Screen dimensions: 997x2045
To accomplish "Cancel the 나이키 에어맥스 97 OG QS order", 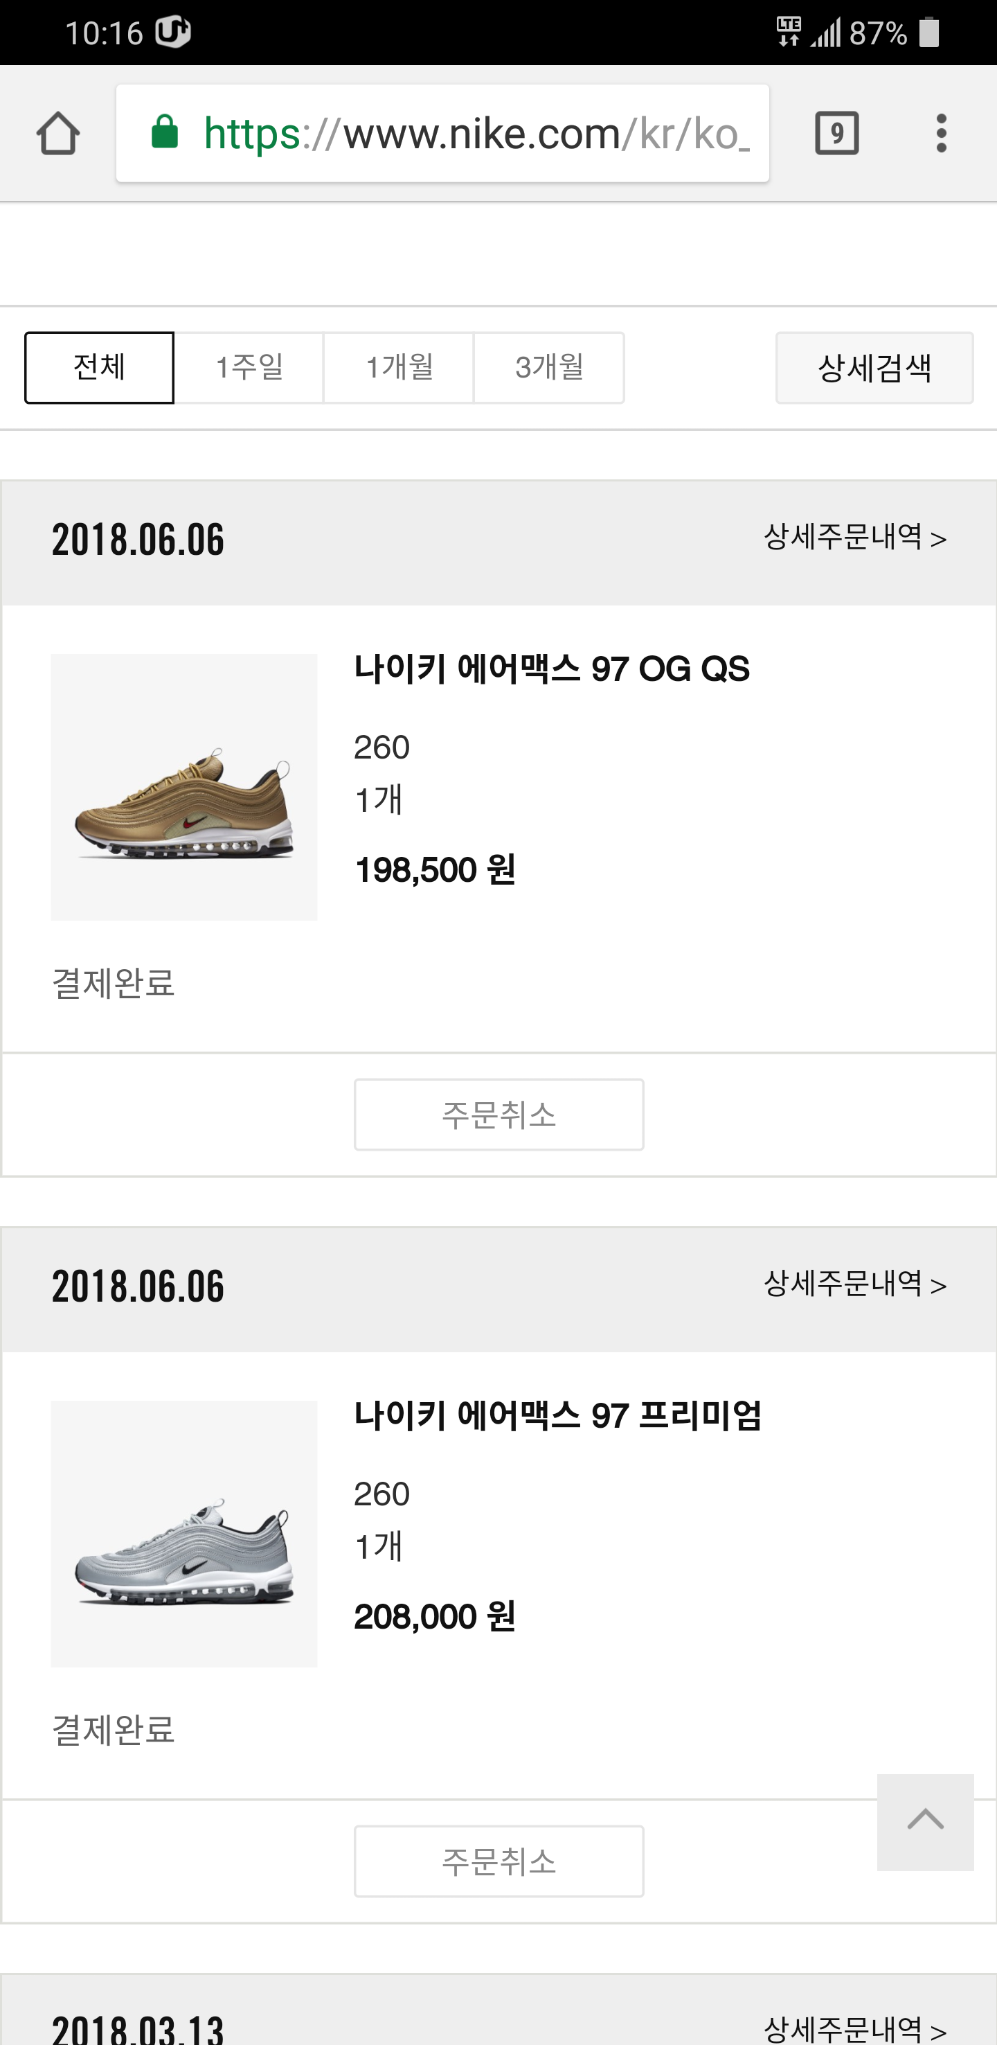I will (x=499, y=1115).
